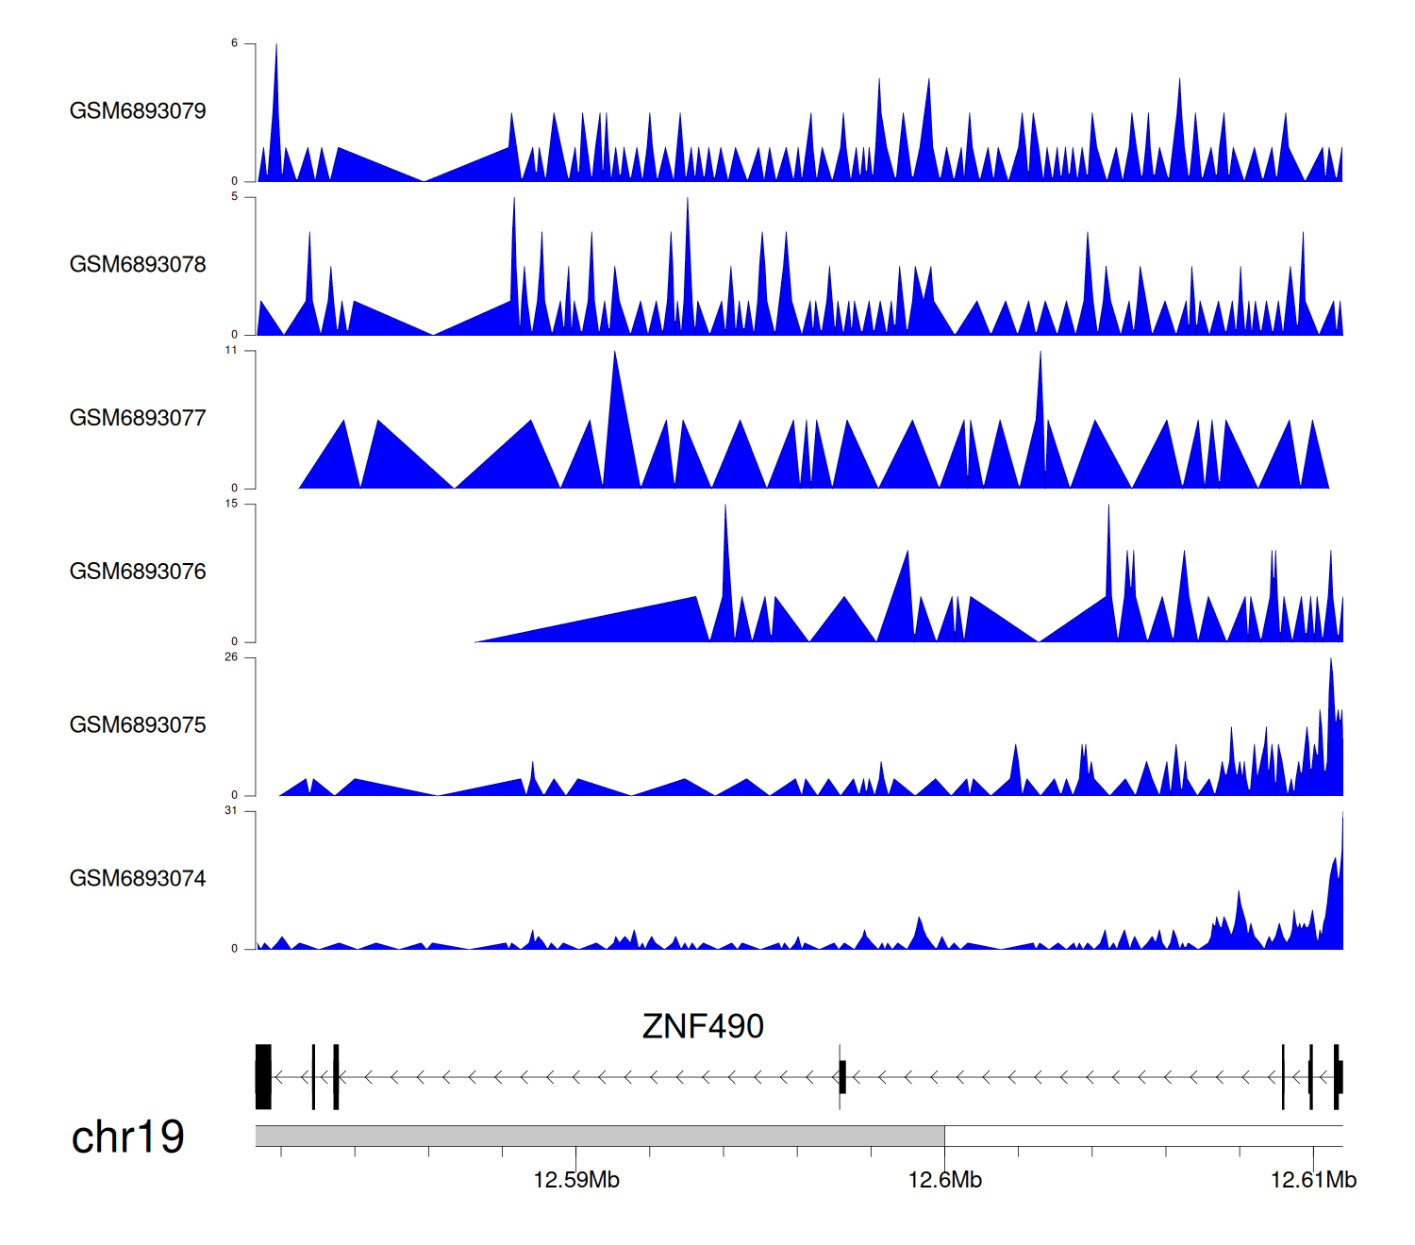
Task: Click y-axis maximum value 11
Action: point(231,350)
